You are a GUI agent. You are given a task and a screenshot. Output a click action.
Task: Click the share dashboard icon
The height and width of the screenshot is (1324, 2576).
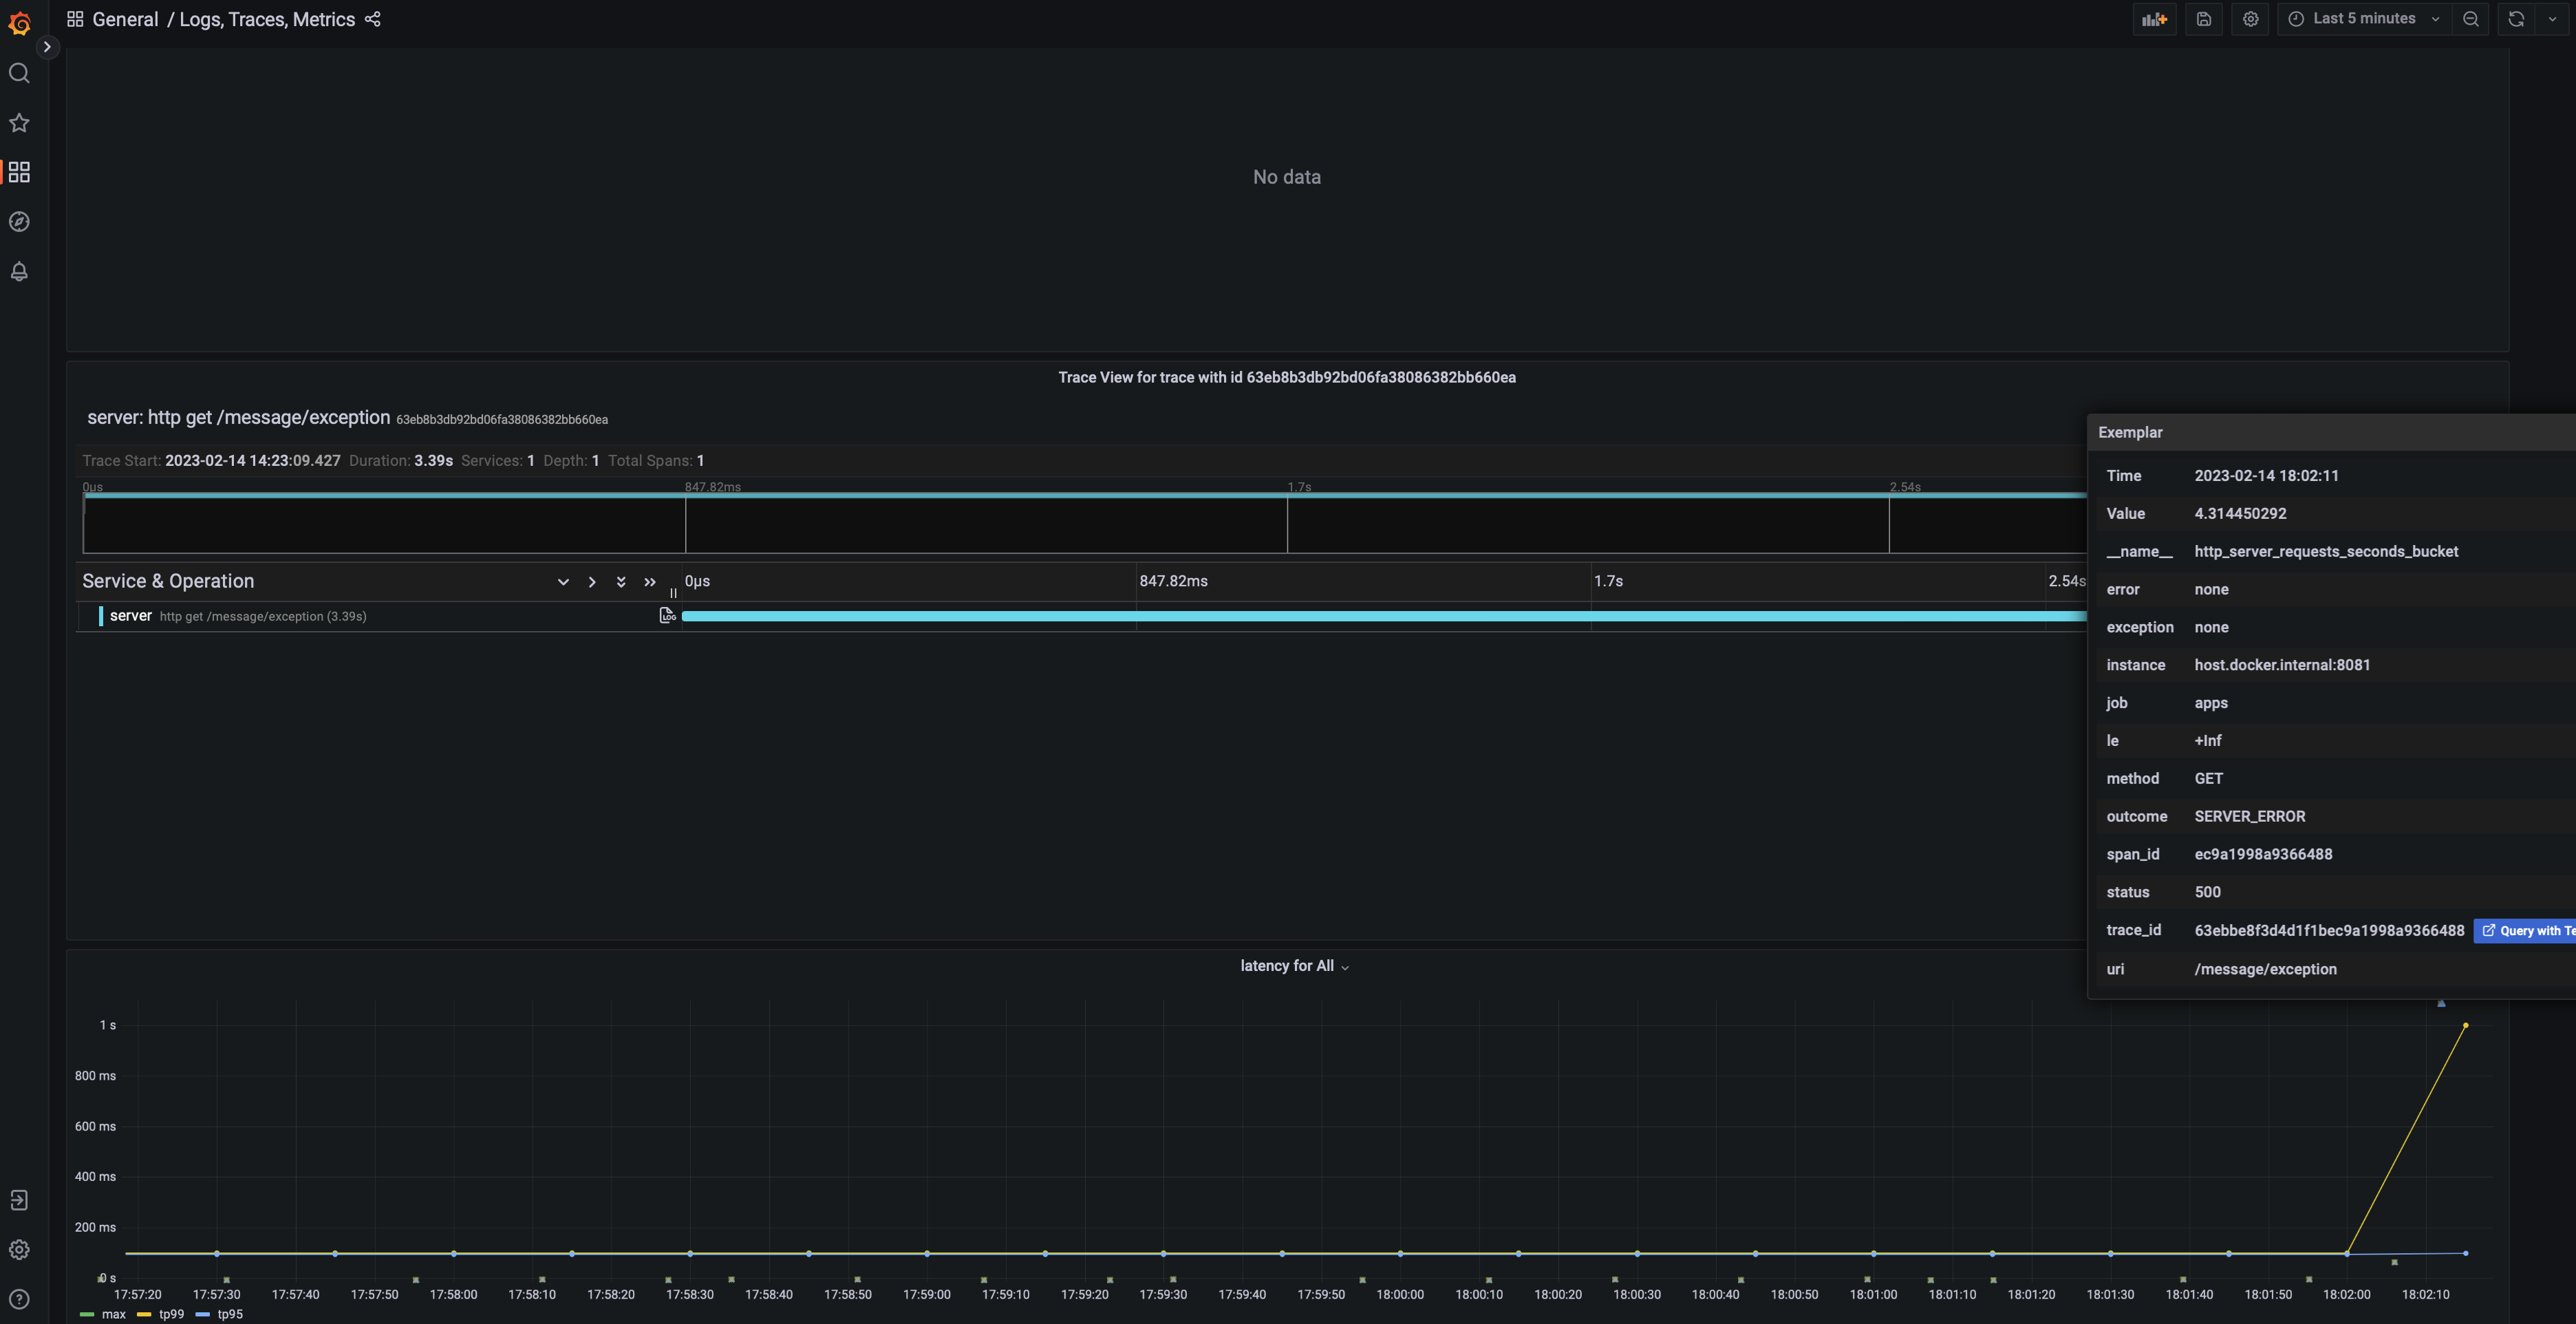tap(373, 19)
